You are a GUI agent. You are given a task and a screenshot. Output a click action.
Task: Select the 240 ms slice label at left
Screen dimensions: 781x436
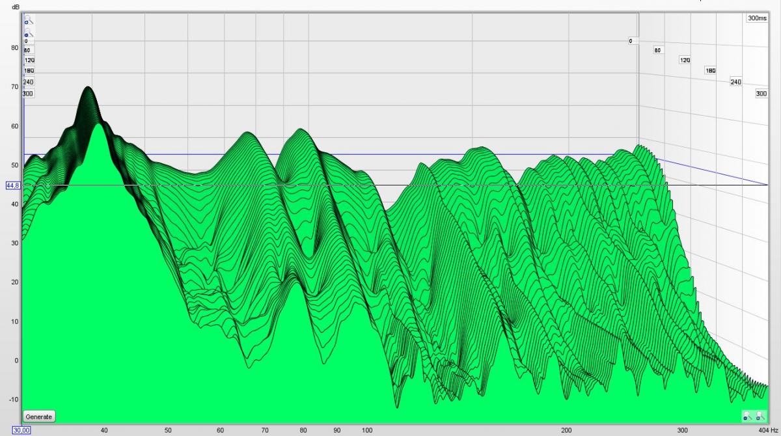tap(28, 82)
